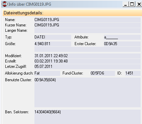Click the Benutzte Cluster label

18,80
